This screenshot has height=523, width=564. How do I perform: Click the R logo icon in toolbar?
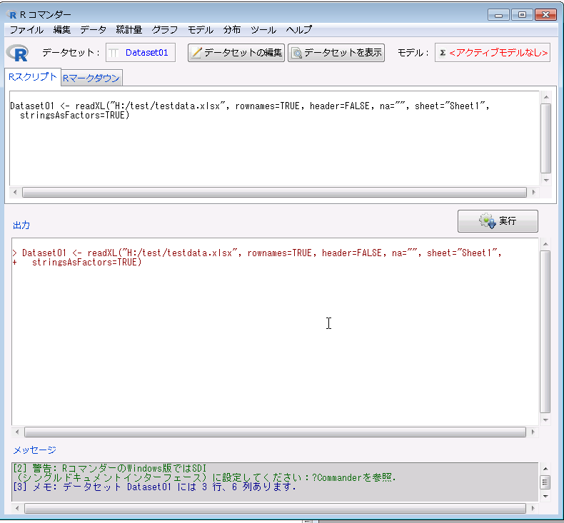(17, 53)
